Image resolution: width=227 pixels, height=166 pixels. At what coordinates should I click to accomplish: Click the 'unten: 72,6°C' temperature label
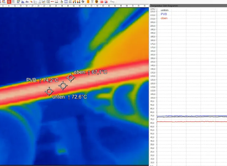click(70, 97)
